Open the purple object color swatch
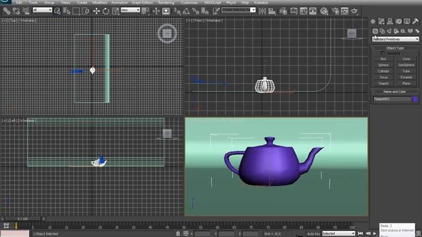Image resolution: width=422 pixels, height=237 pixels. click(415, 99)
